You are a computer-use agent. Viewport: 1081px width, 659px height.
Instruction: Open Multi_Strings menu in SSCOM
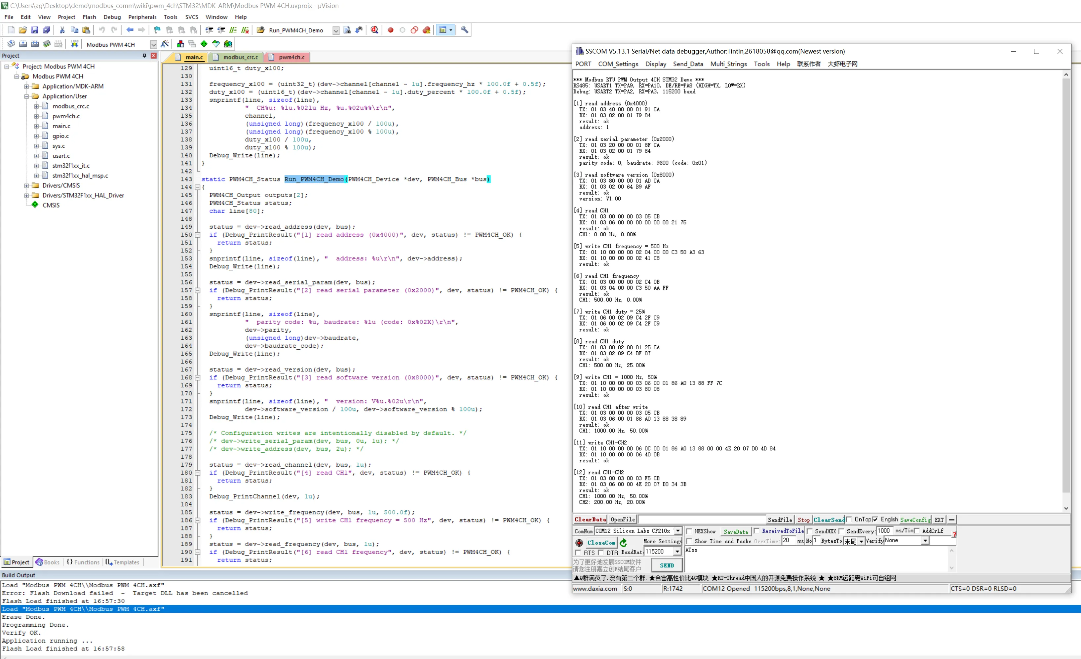pyautogui.click(x=728, y=64)
